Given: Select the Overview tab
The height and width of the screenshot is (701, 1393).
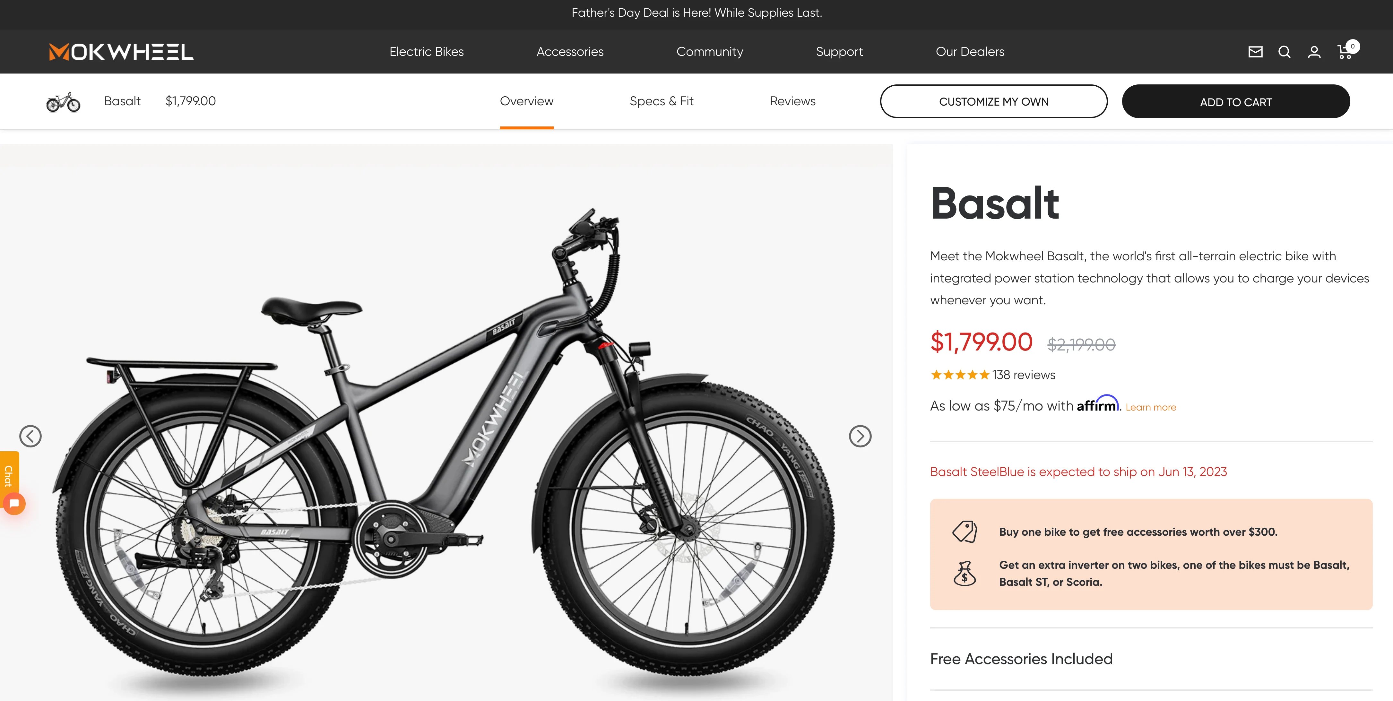Looking at the screenshot, I should (526, 101).
